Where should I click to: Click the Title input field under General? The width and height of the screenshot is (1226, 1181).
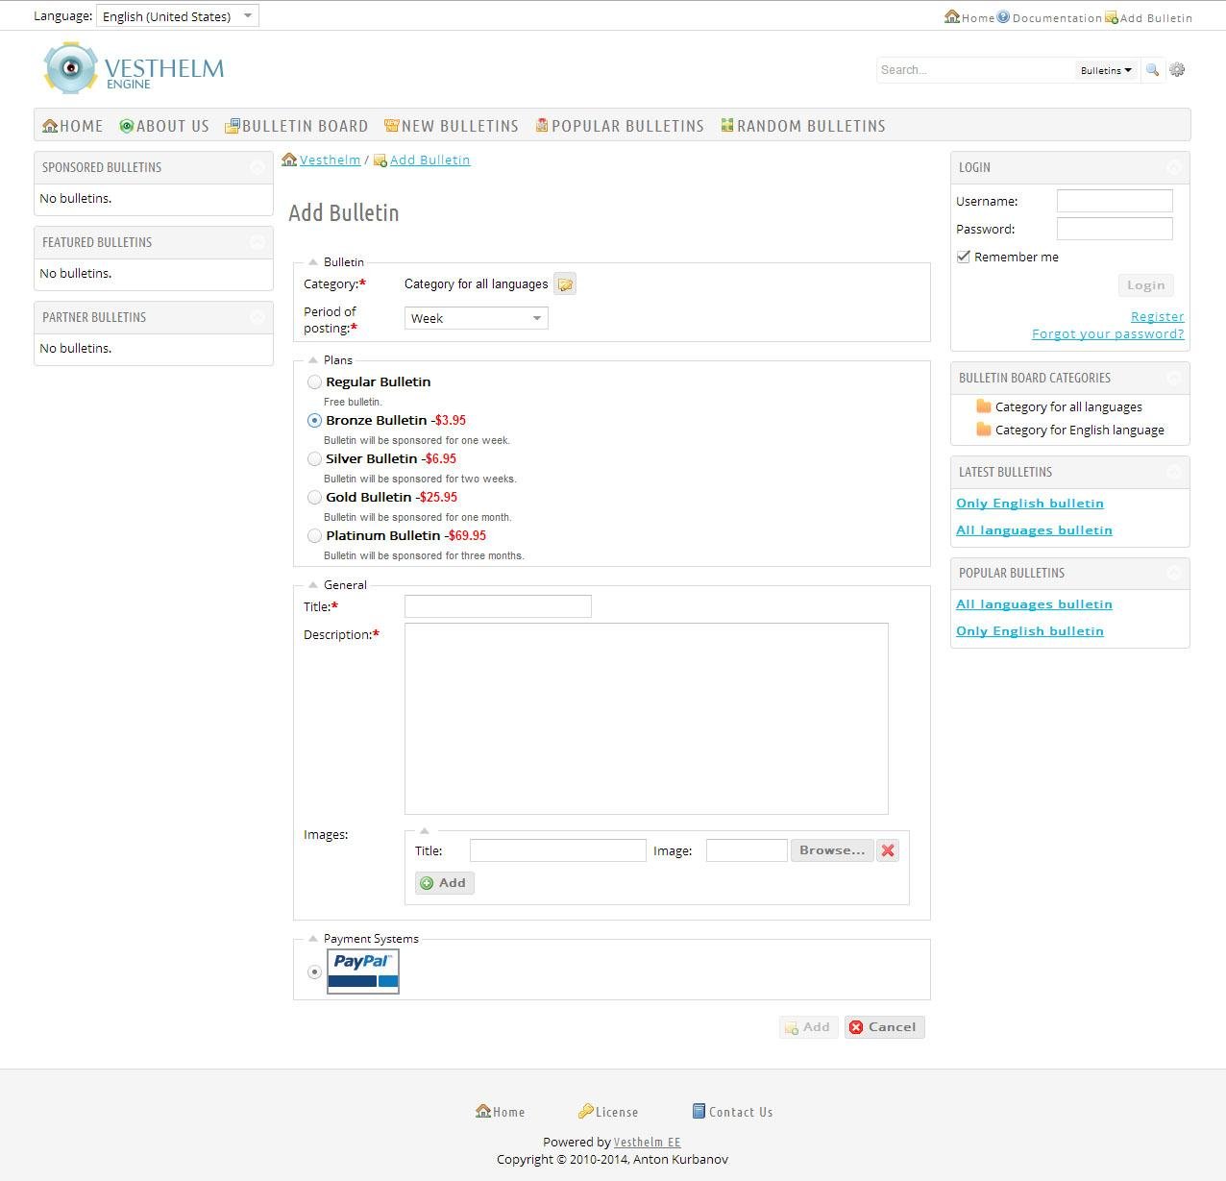[x=498, y=606]
